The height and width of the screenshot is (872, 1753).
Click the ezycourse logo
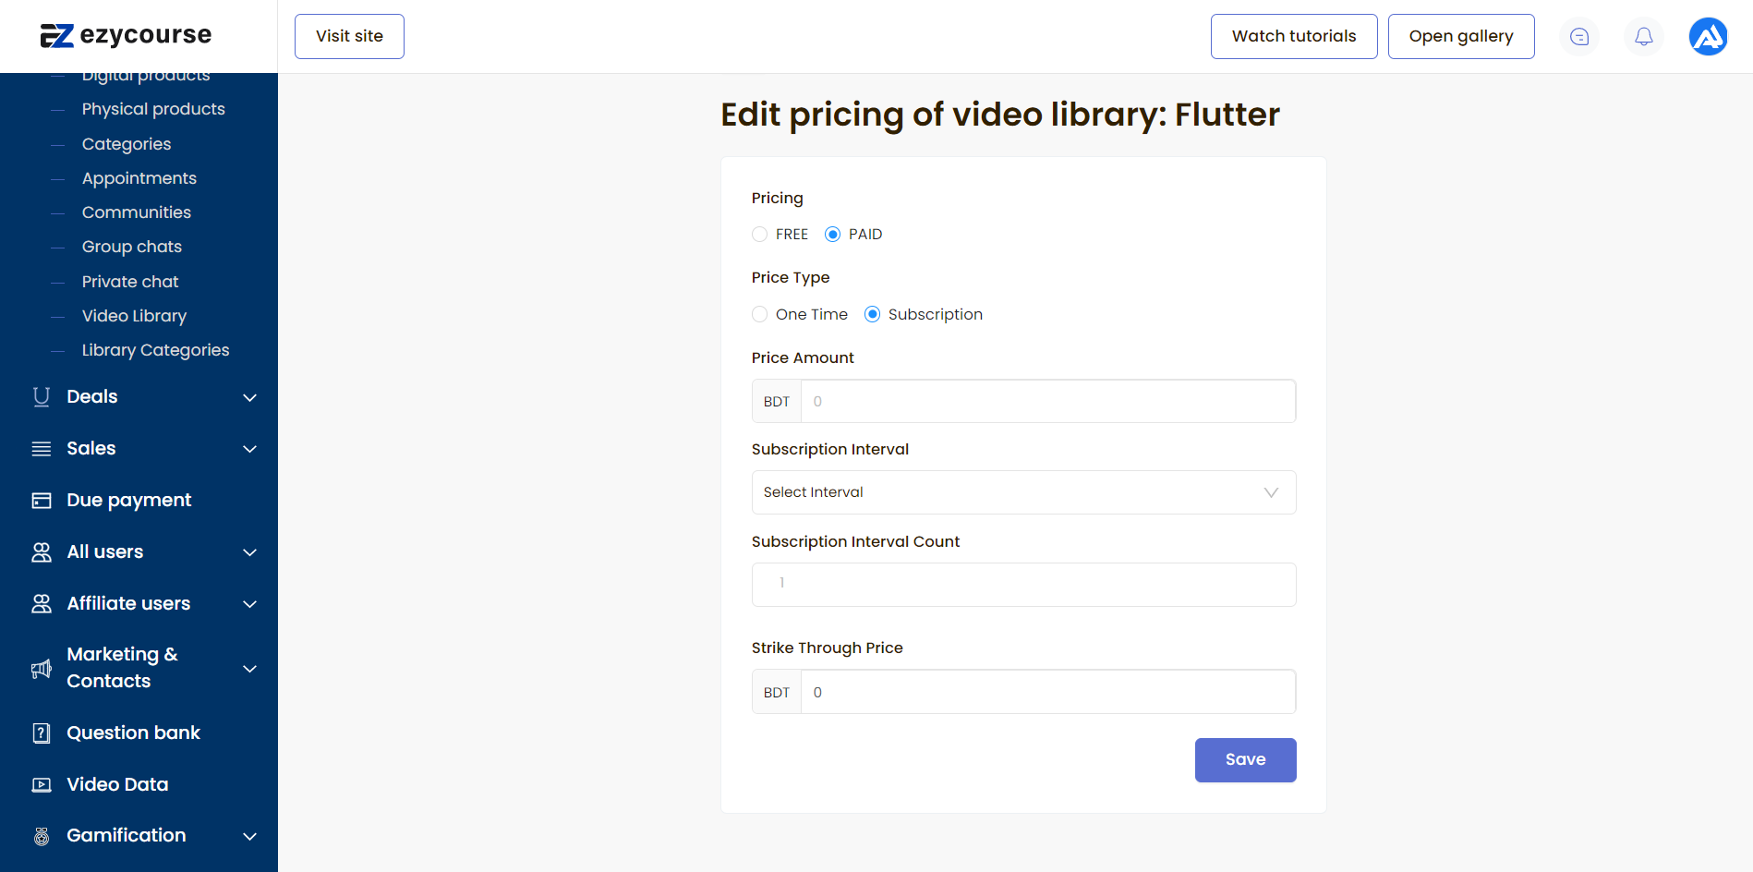(x=127, y=36)
